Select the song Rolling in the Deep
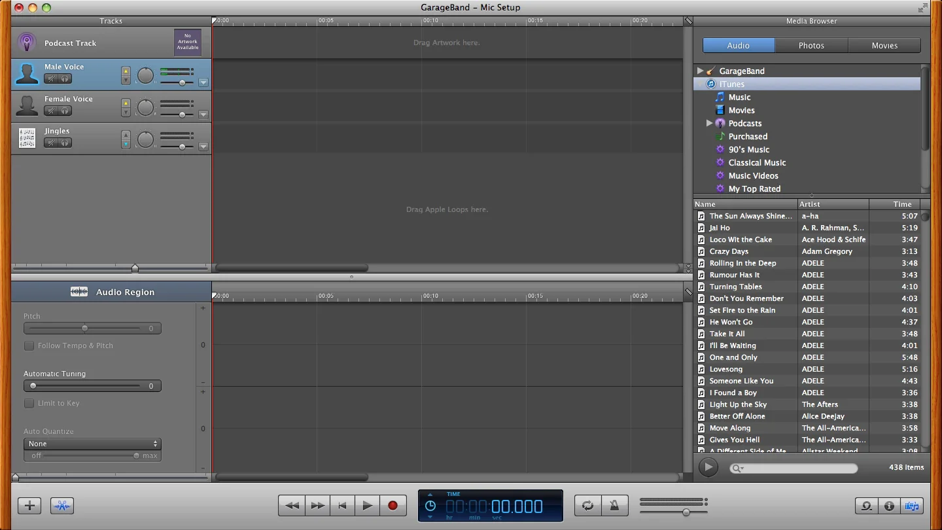The image size is (942, 530). point(742,263)
